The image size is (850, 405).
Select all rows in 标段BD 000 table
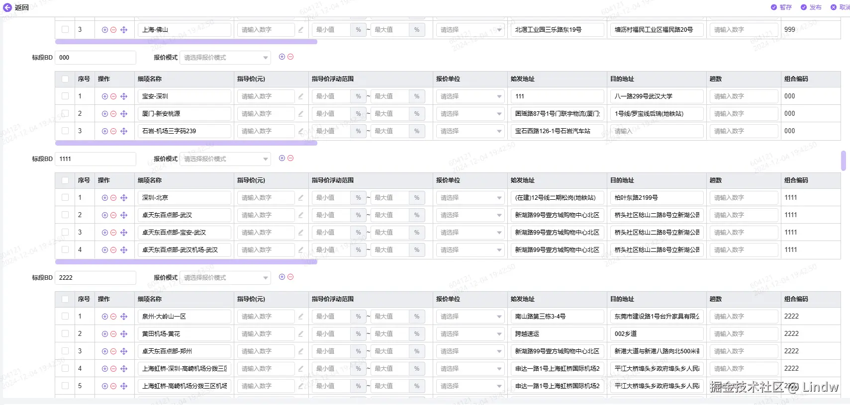click(65, 79)
